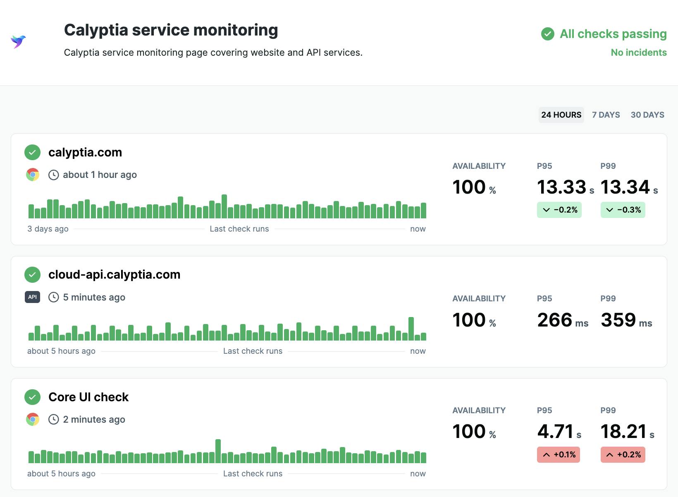This screenshot has height=497, width=678.
Task: Click the Chrome browser icon under Core UI check
Action: coord(32,419)
